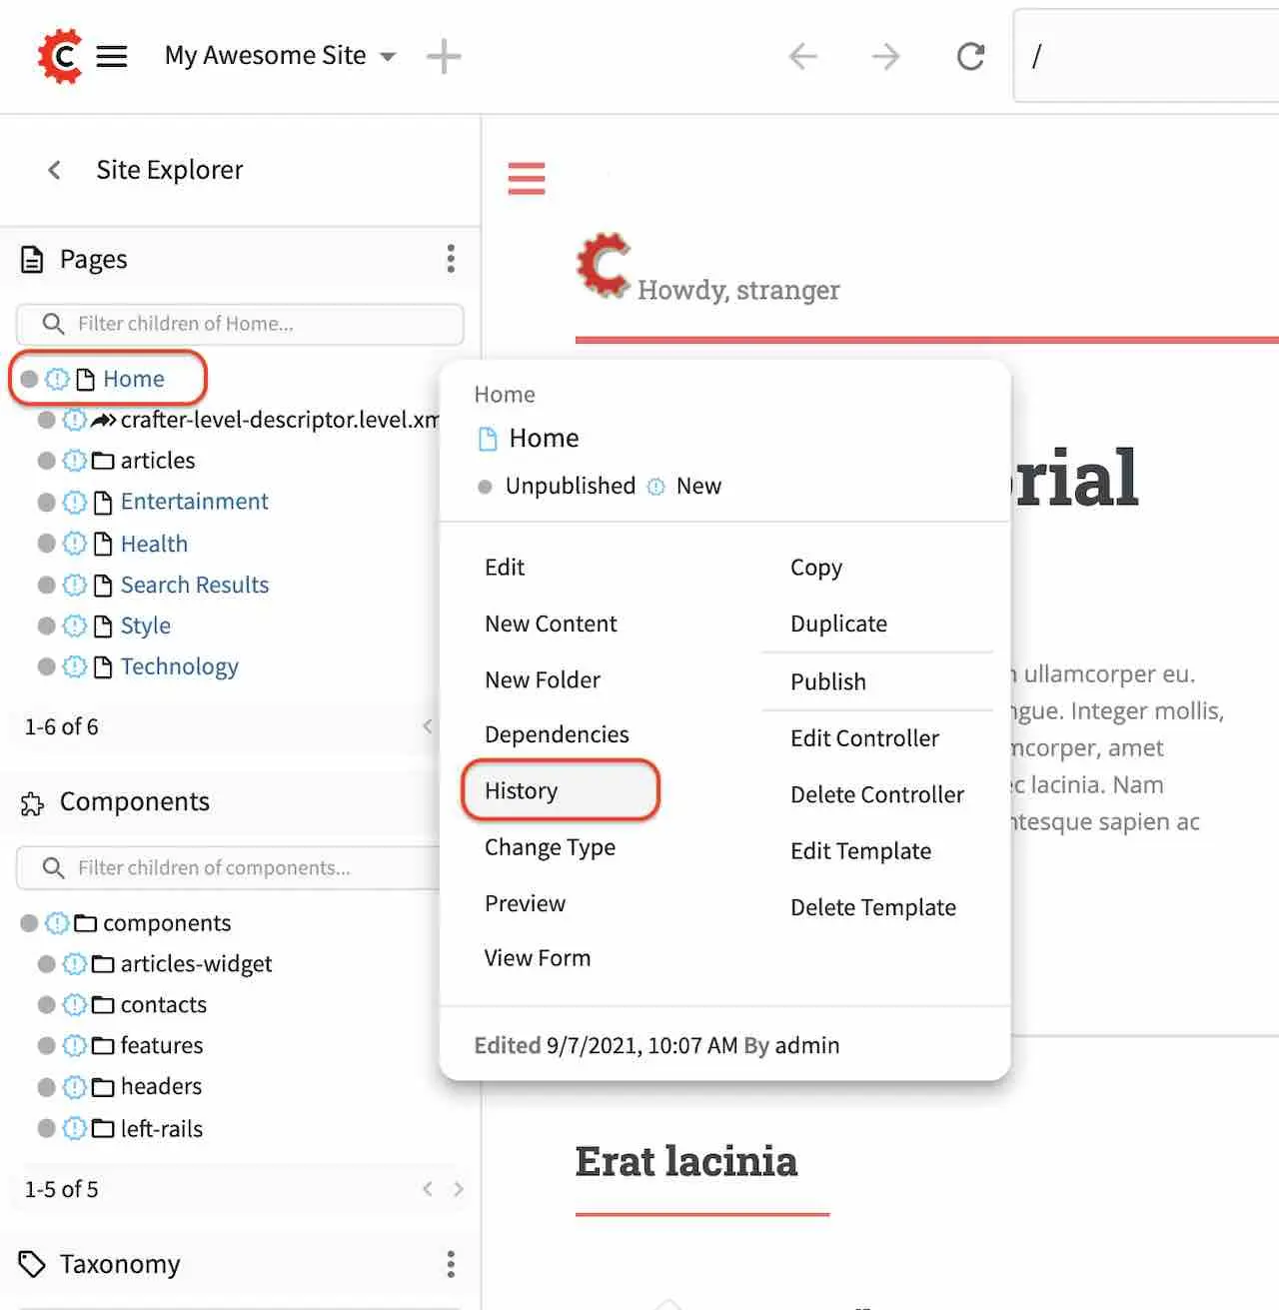
Task: Reload the preview with refresh icon
Action: (x=970, y=56)
